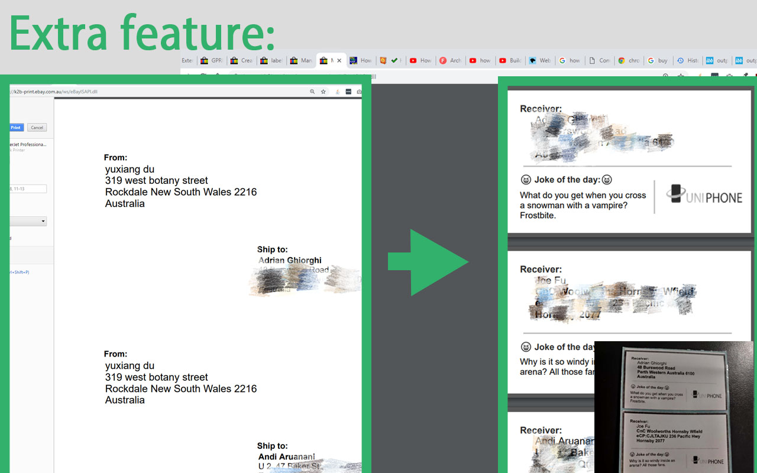Bookmark the eBay print page with the star icon
The width and height of the screenshot is (757, 473).
point(323,92)
